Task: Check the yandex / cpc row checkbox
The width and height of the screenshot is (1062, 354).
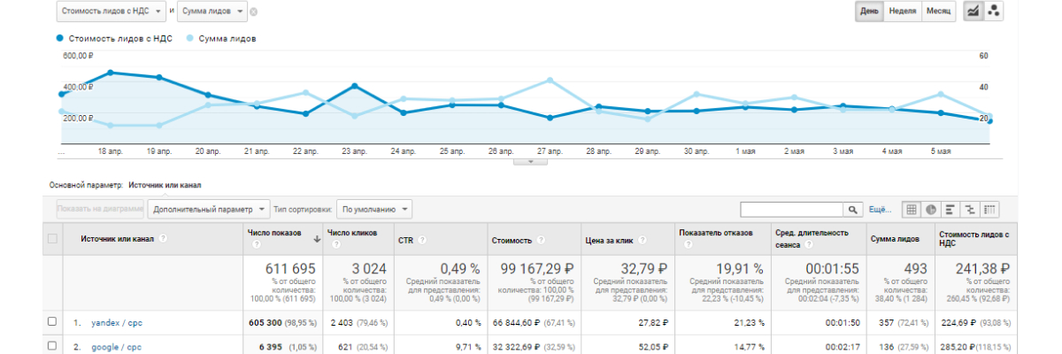Action: click(x=52, y=321)
